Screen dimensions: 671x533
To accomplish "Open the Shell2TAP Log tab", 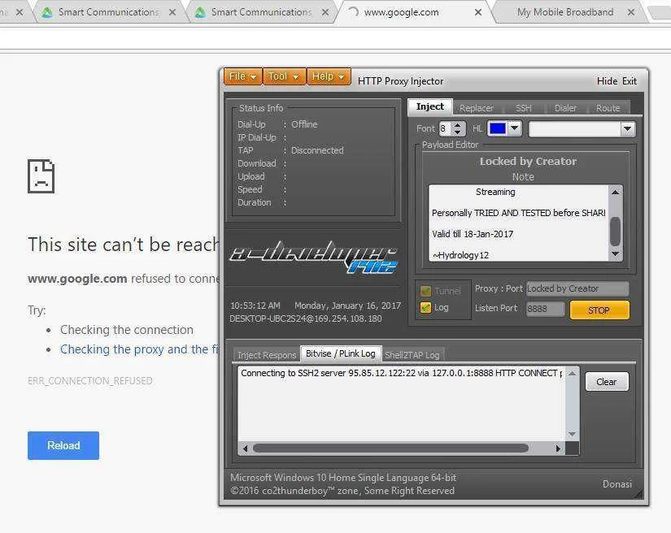I will pos(412,355).
